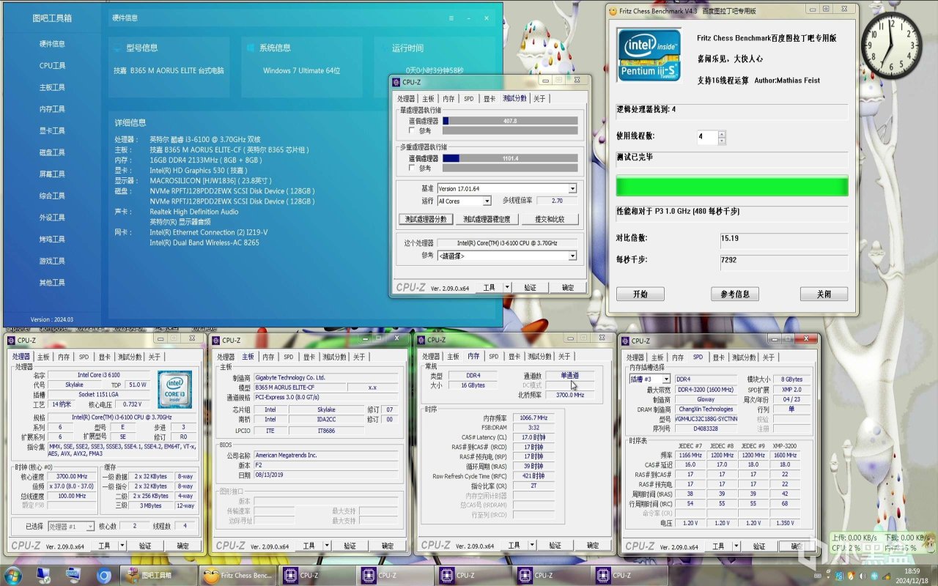Start the Fritz benchmark with 开始
The width and height of the screenshot is (938, 586).
coord(640,294)
